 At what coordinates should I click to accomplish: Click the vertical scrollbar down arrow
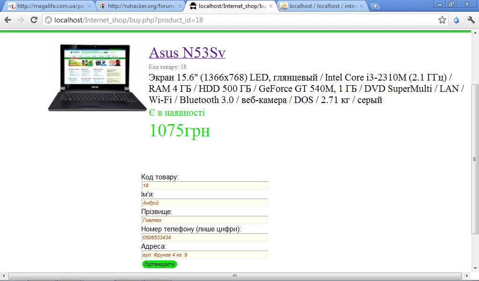coord(475,268)
